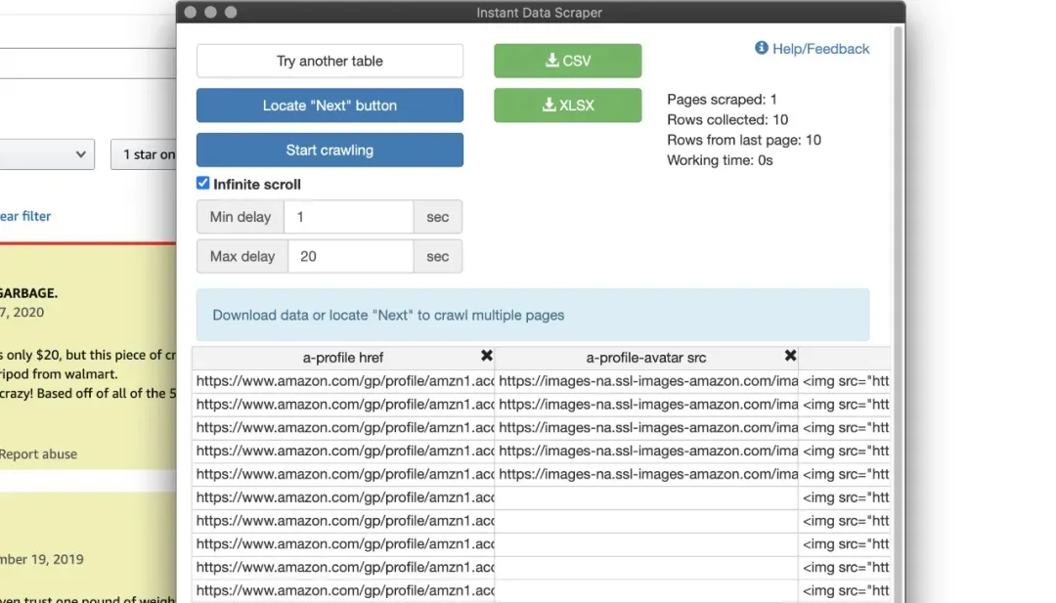The width and height of the screenshot is (1056, 603).
Task: Click Locate "Next" button
Action: click(330, 105)
